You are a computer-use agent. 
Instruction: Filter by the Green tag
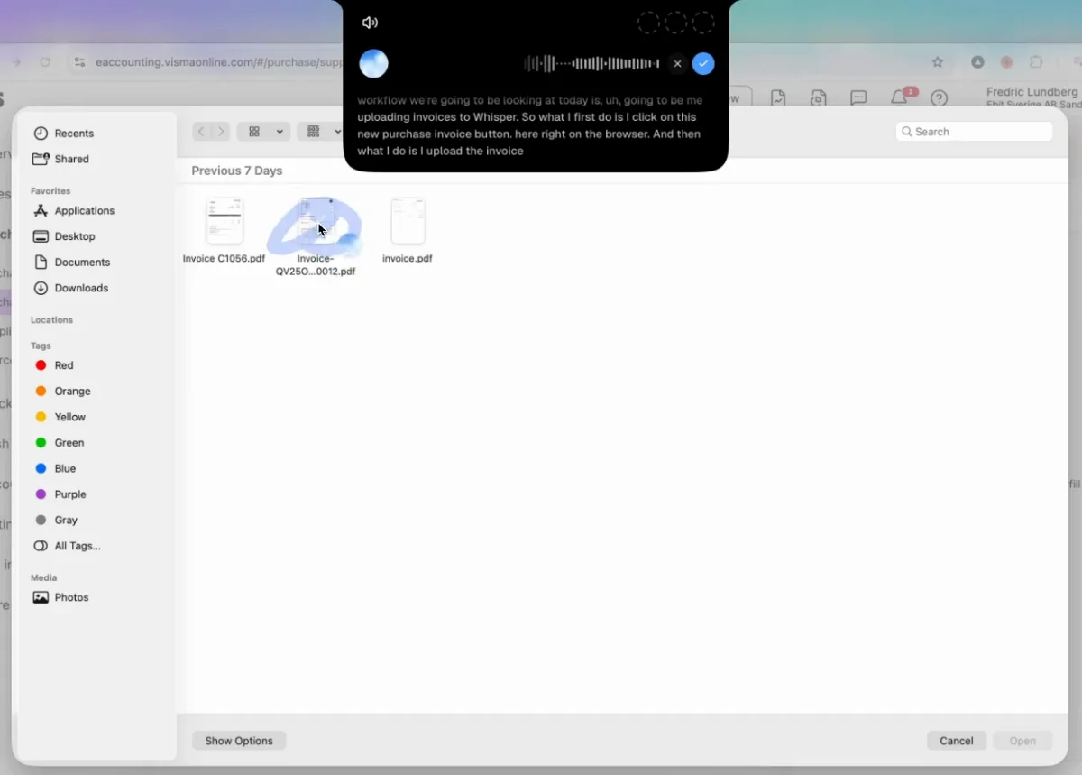pyautogui.click(x=60, y=443)
